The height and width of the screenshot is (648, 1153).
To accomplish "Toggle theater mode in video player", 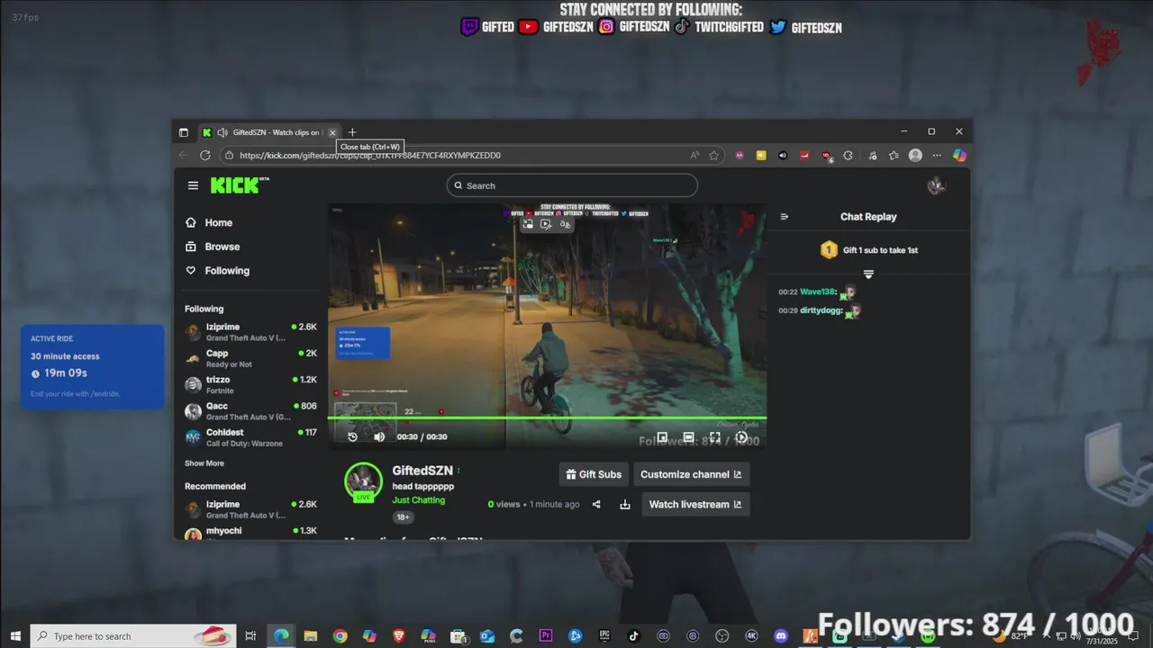I will pos(688,437).
